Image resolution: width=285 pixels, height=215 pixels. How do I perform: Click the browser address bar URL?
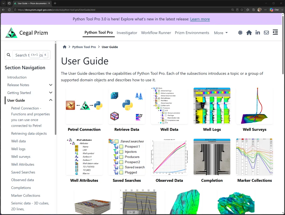click(x=56, y=10)
